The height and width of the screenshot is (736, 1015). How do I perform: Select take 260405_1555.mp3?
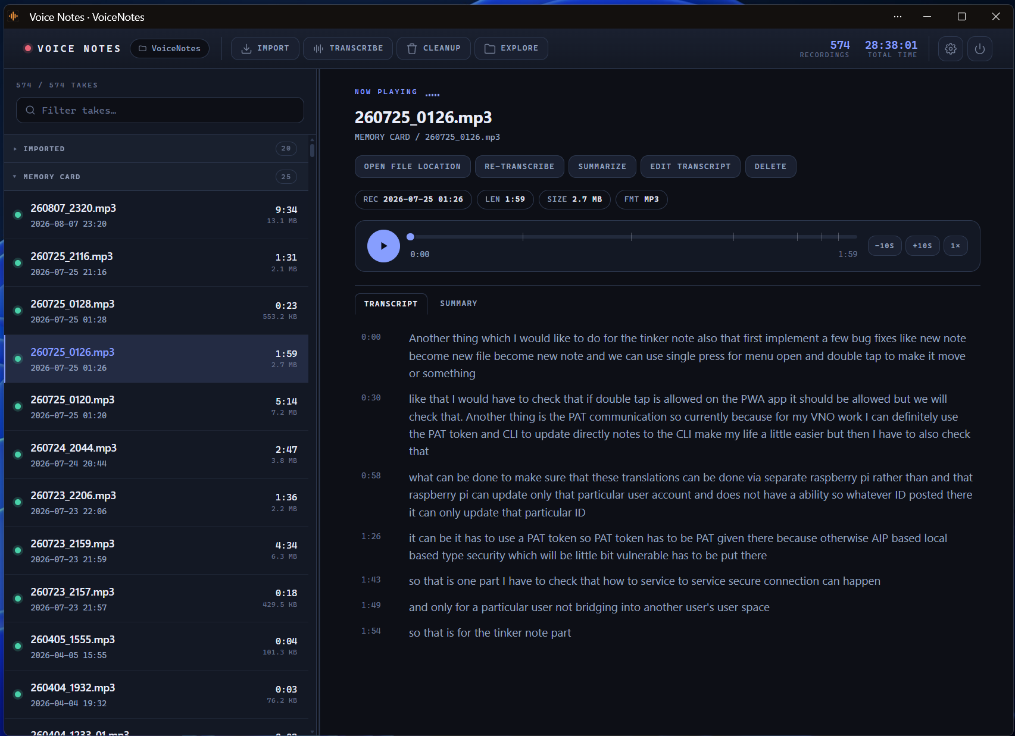[156, 647]
